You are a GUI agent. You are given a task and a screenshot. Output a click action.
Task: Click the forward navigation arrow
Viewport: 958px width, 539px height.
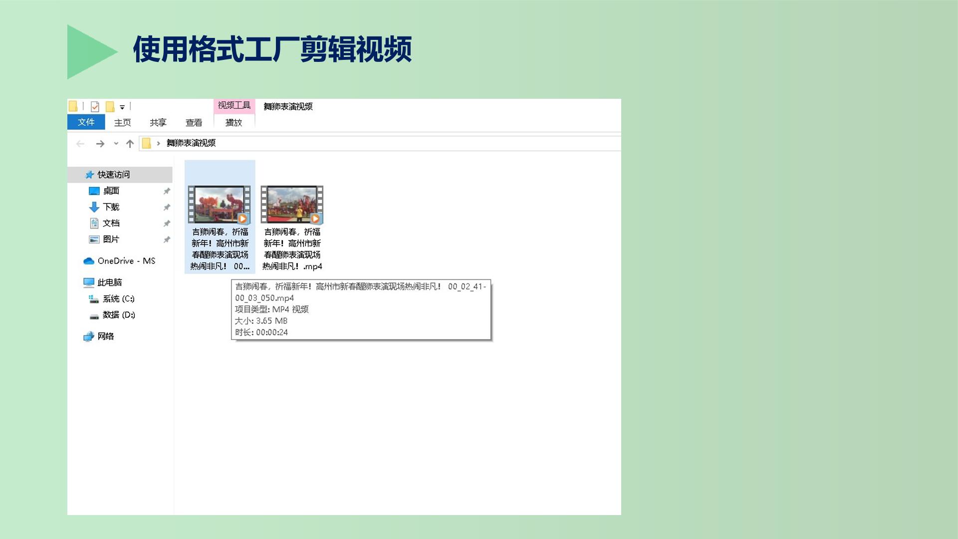[x=100, y=144]
